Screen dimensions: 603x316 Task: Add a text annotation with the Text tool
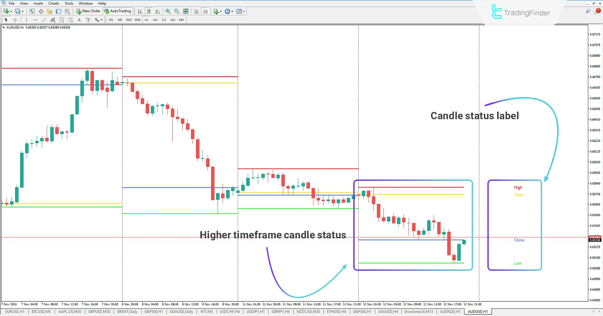(x=79, y=19)
